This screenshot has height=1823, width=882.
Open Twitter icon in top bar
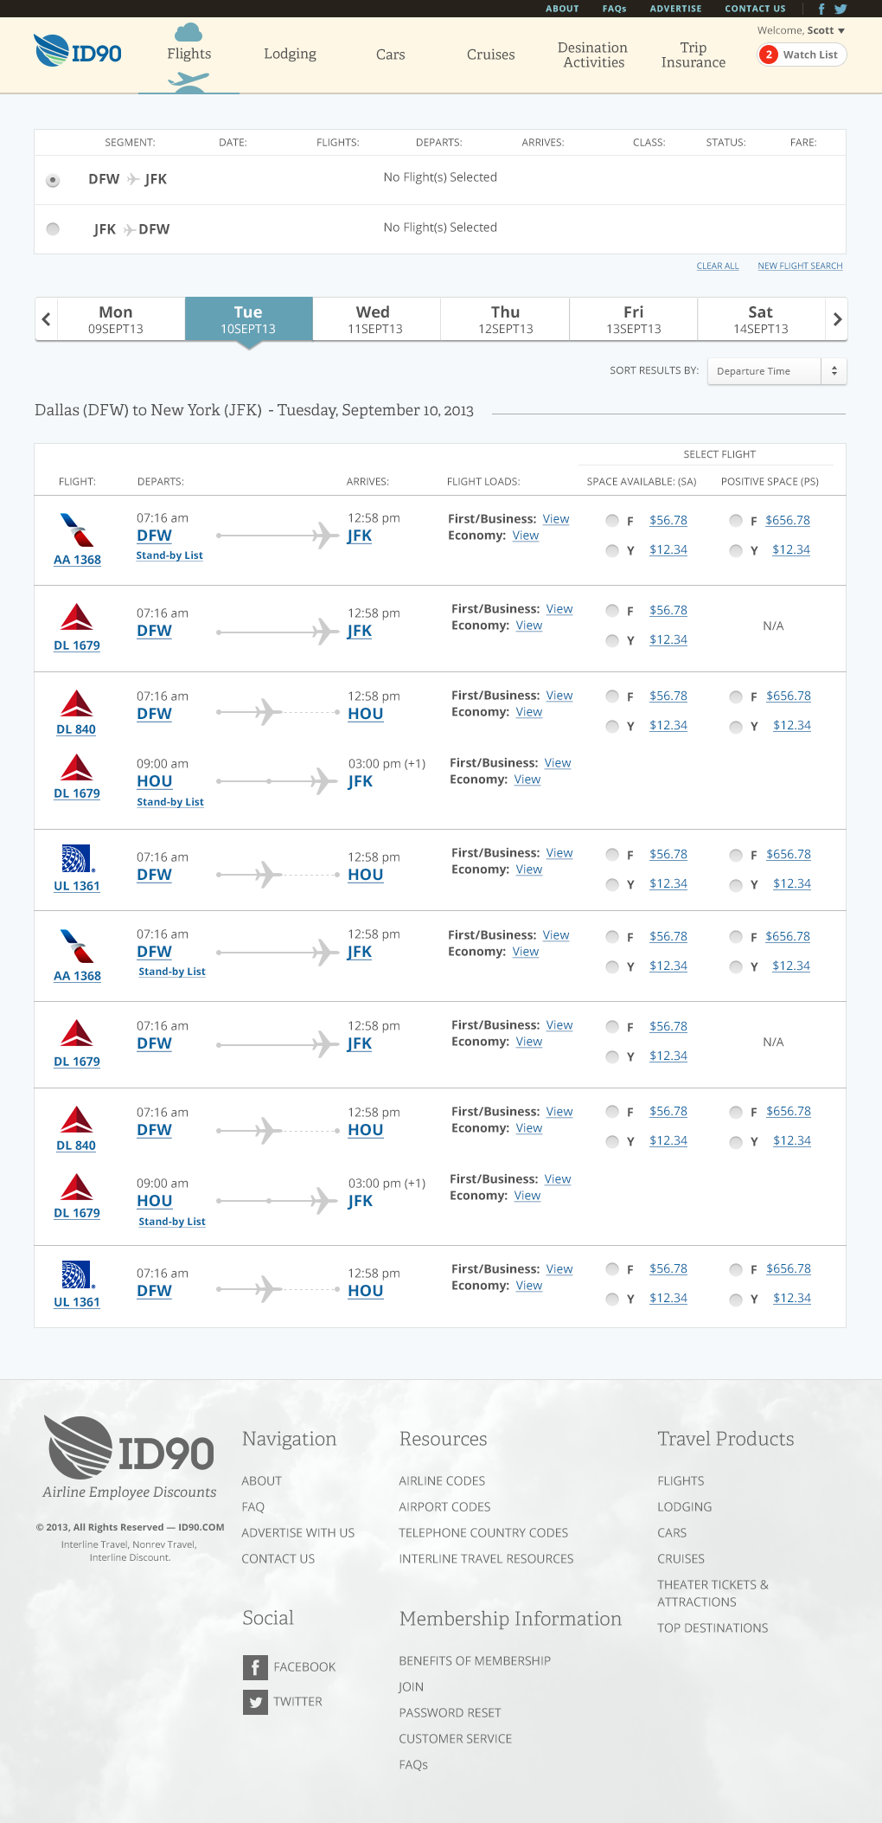coord(840,9)
